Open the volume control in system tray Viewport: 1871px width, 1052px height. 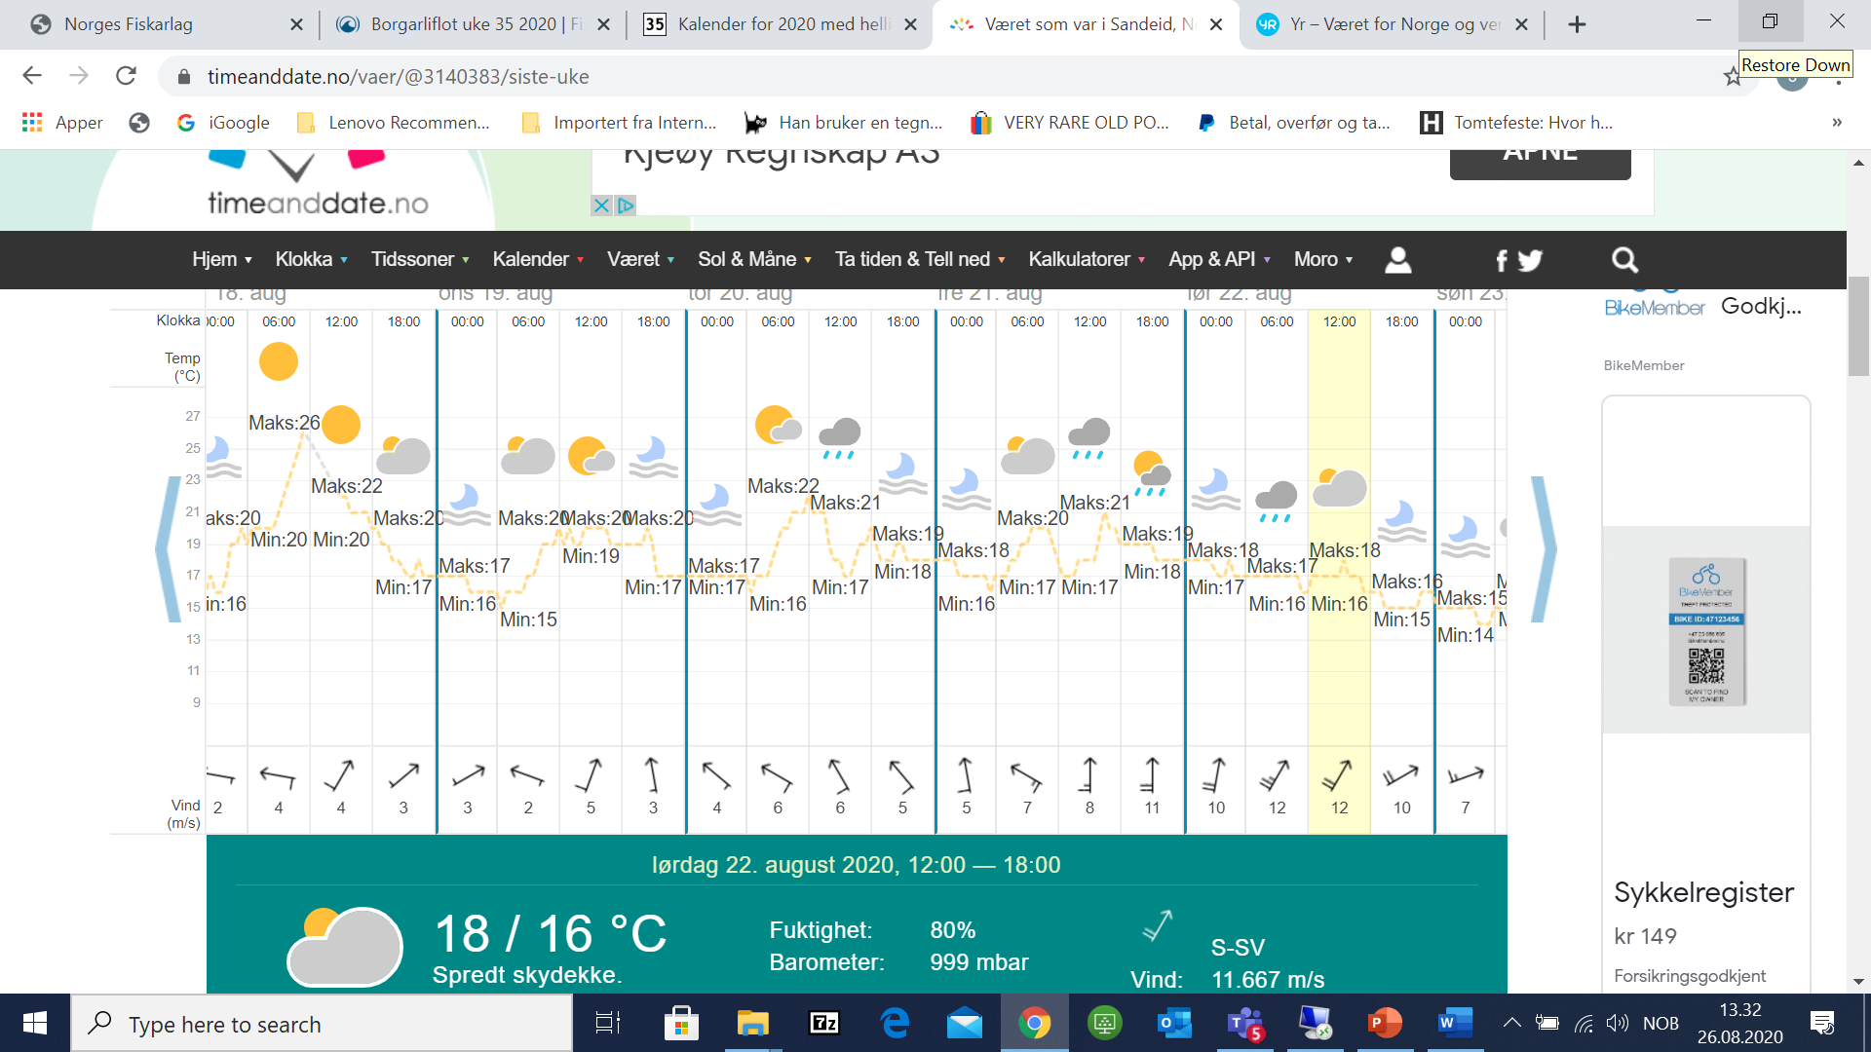pos(1618,1023)
